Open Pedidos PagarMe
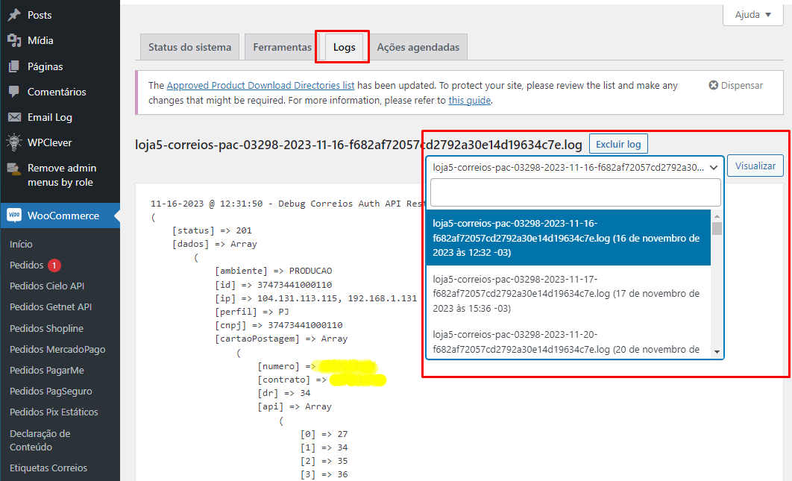This screenshot has width=792, height=481. pyautogui.click(x=47, y=371)
